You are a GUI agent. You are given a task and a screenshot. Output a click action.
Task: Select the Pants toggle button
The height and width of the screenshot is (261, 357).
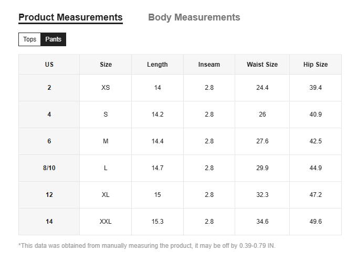pyautogui.click(x=53, y=39)
